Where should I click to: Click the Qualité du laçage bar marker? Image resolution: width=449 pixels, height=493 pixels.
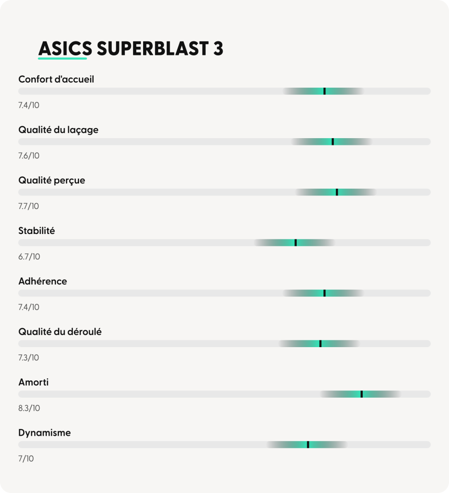(x=332, y=142)
